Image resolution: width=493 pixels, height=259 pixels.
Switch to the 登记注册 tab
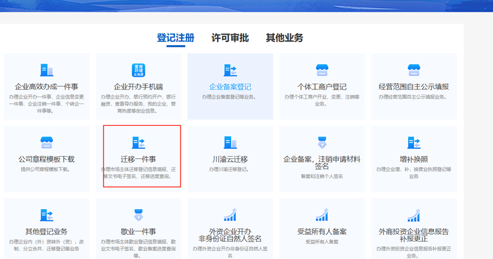pyautogui.click(x=176, y=38)
